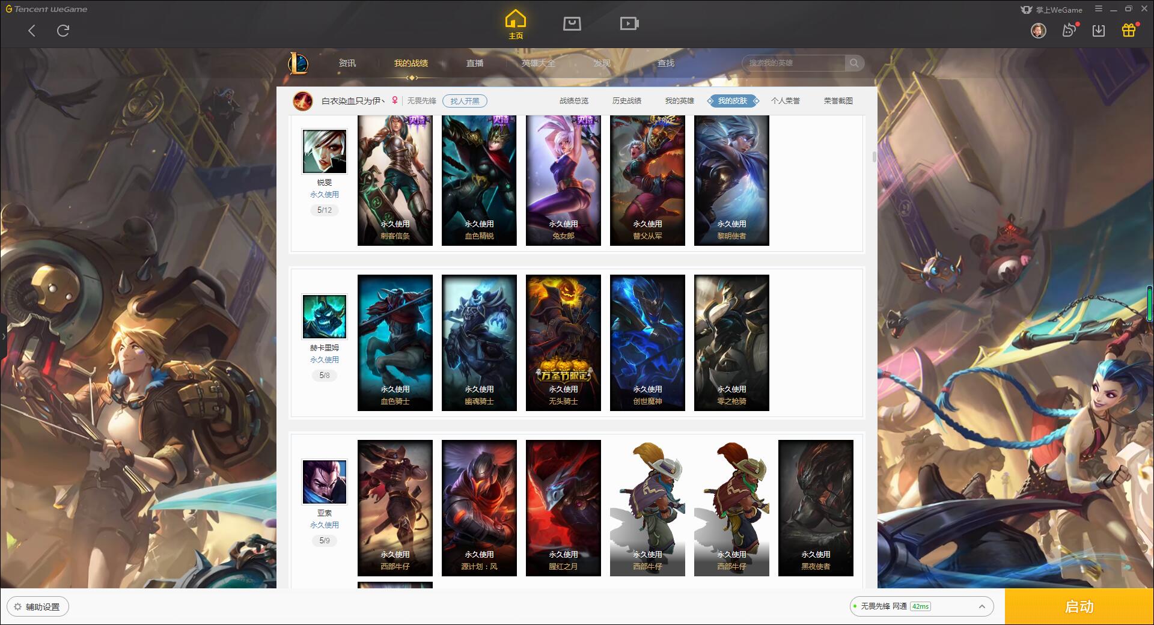Open the 黑夜使者 Yasuo skin thumbnail
This screenshot has width=1154, height=625.
coord(816,508)
